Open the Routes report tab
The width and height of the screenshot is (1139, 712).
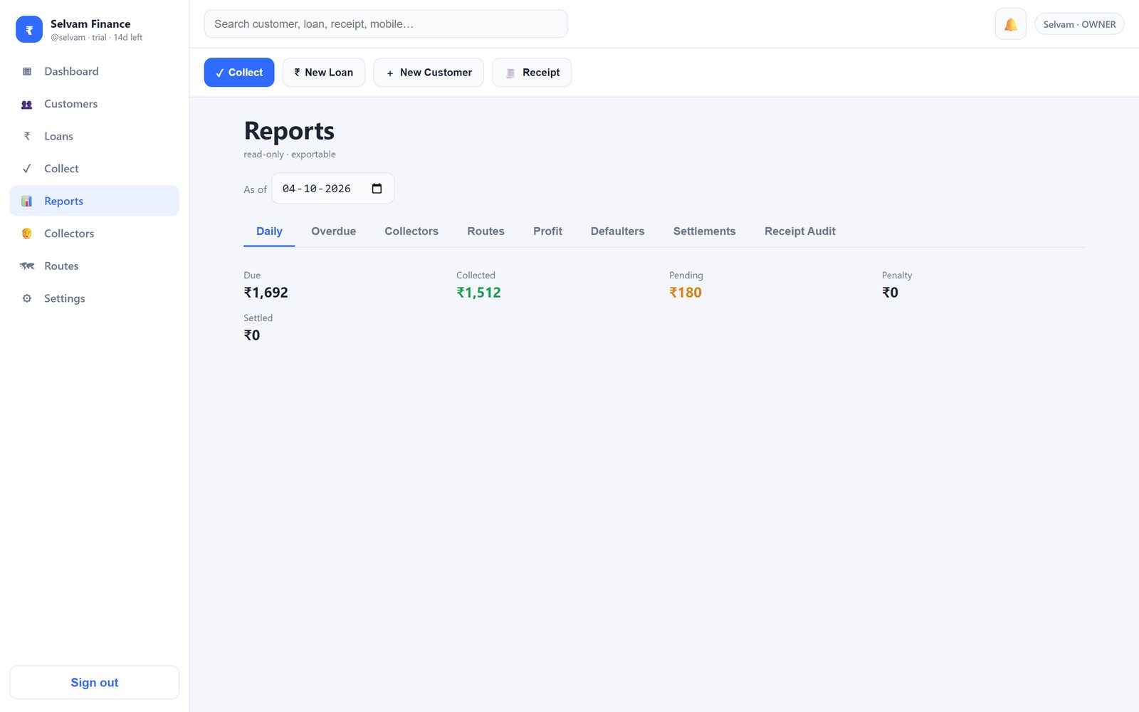click(x=485, y=231)
